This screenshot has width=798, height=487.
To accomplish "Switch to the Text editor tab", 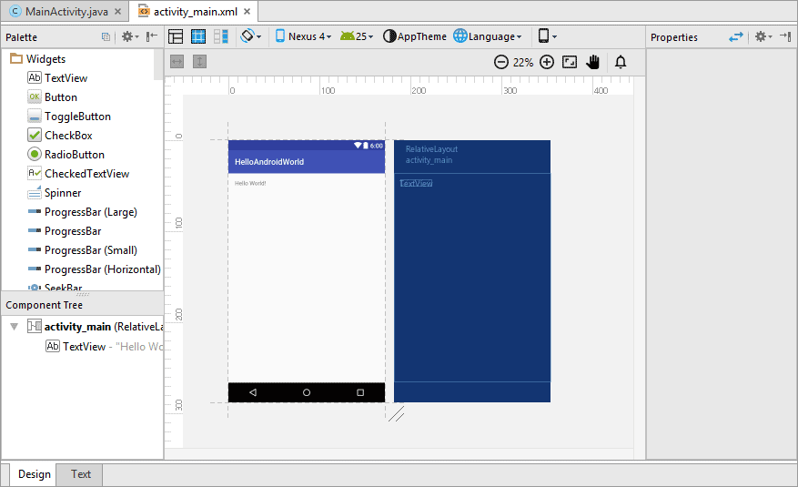I will 81,474.
